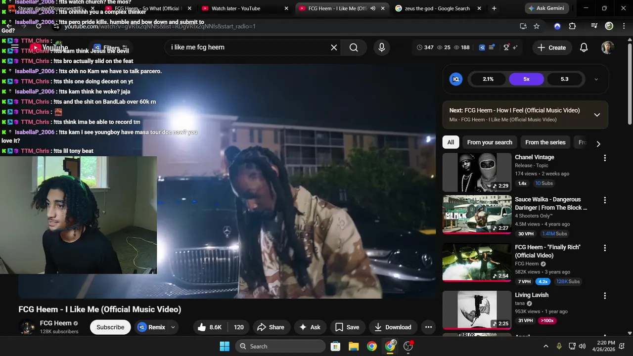Switch to FCG Heem - So What tab
Image resolution: width=633 pixels, height=356 pixels.
point(148,8)
